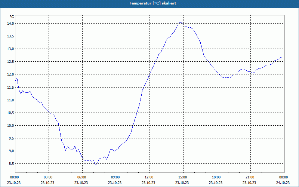Click the '00:00' label above '24.10.23'
Screen dimensions: 299x187
click(284, 177)
